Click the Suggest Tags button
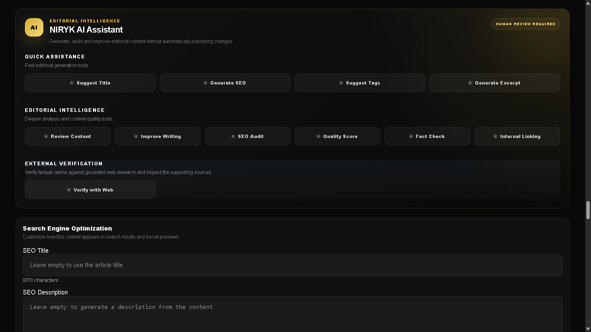 360,83
